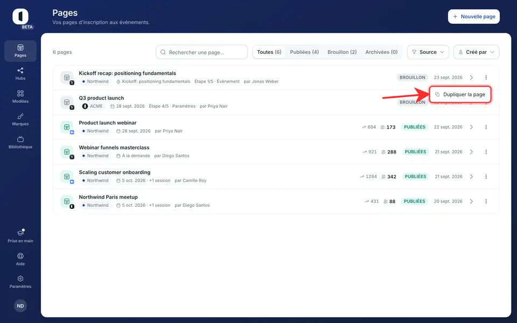This screenshot has width=517, height=323.
Task: Click the 1284 views count
Action: pos(368,177)
